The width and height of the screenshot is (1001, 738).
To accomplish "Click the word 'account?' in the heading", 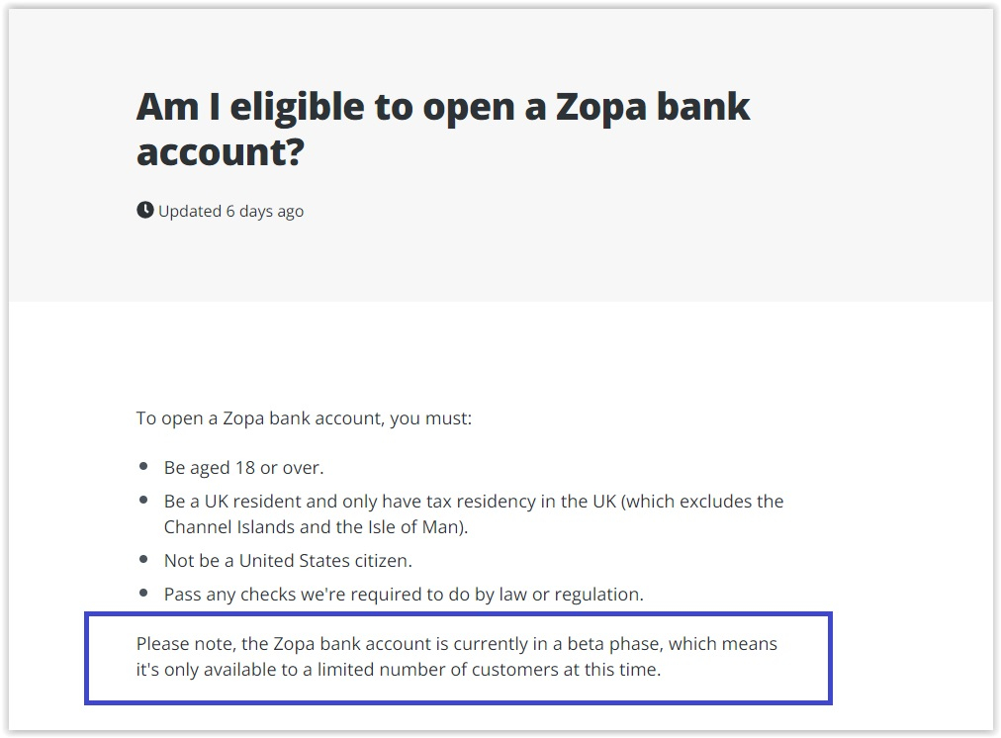I will click(221, 152).
